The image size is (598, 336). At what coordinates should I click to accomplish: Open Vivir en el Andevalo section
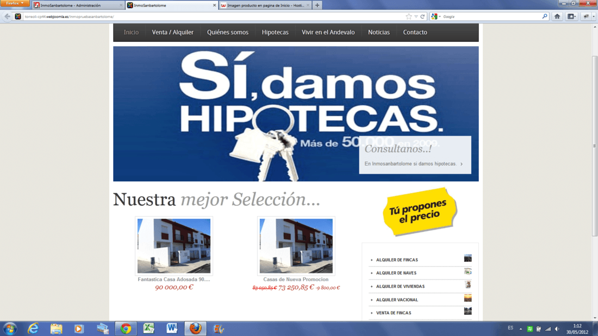(328, 33)
